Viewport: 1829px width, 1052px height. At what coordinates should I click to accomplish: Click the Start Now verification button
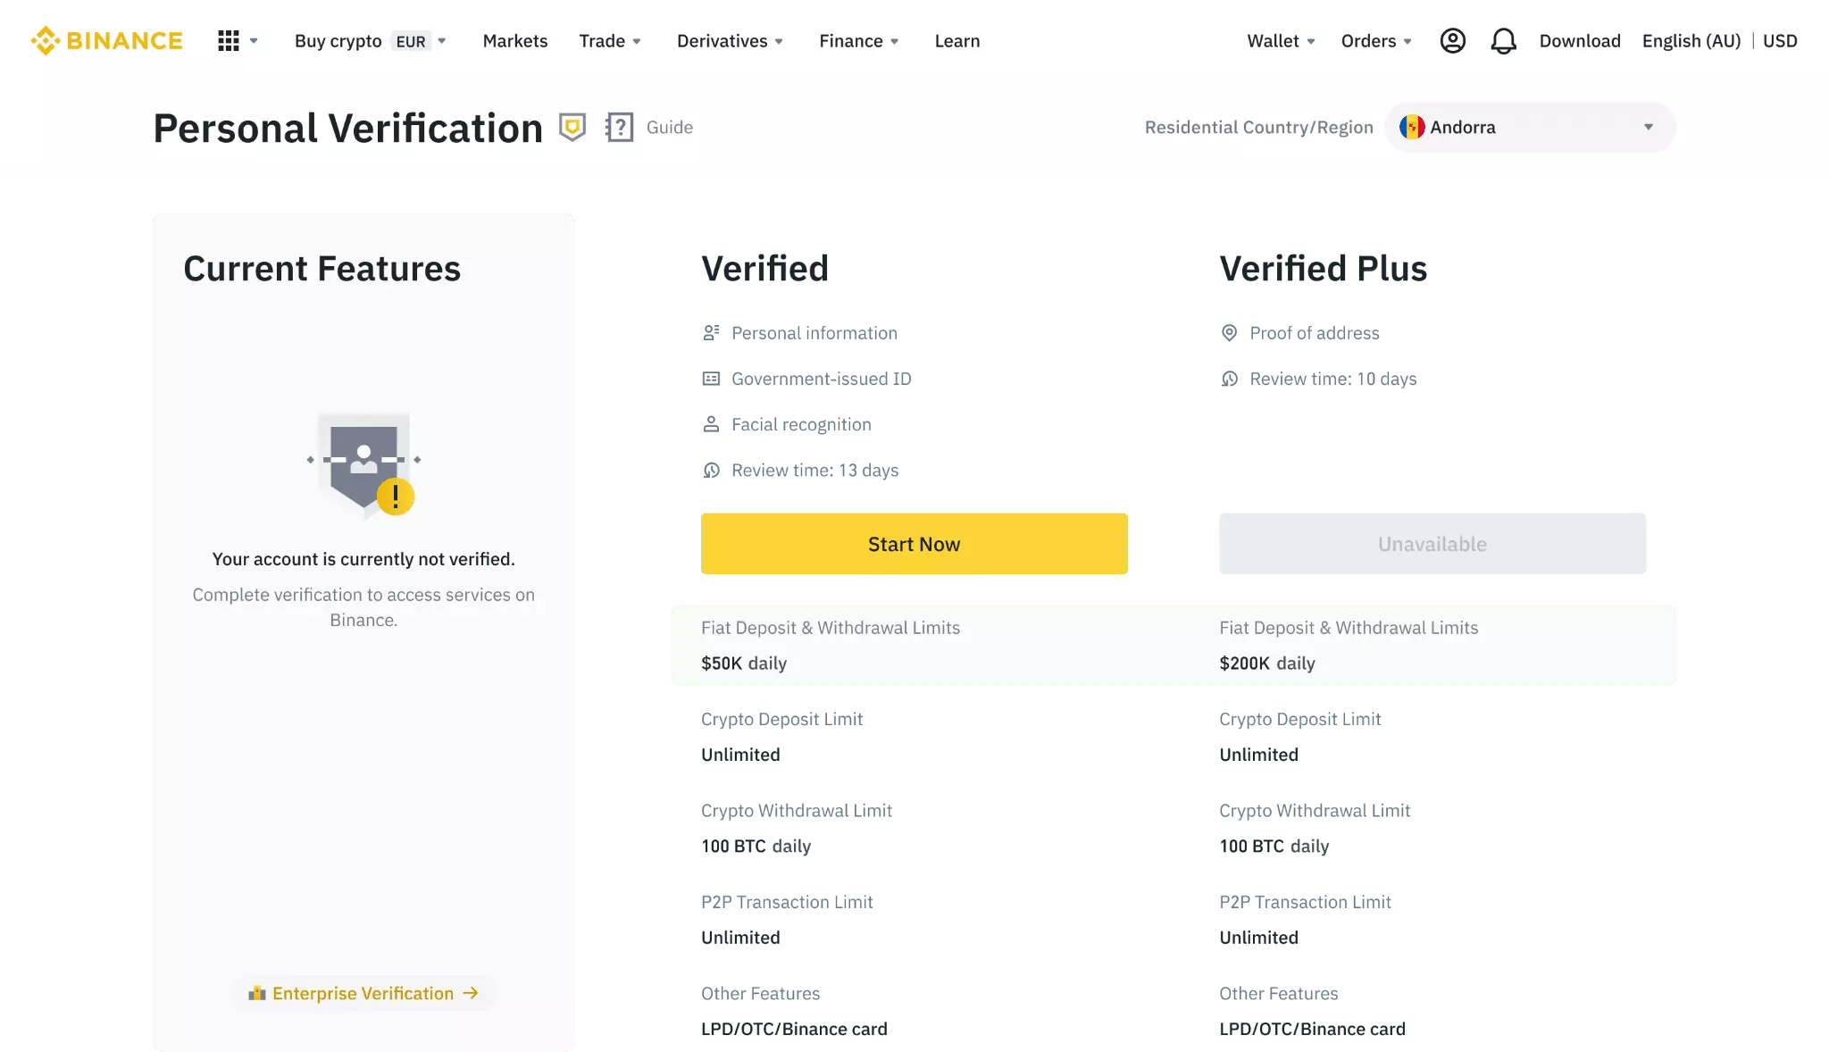(914, 543)
